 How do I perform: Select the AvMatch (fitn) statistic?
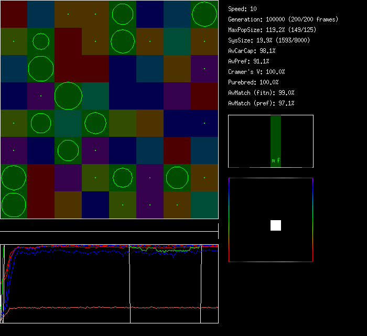(x=261, y=93)
